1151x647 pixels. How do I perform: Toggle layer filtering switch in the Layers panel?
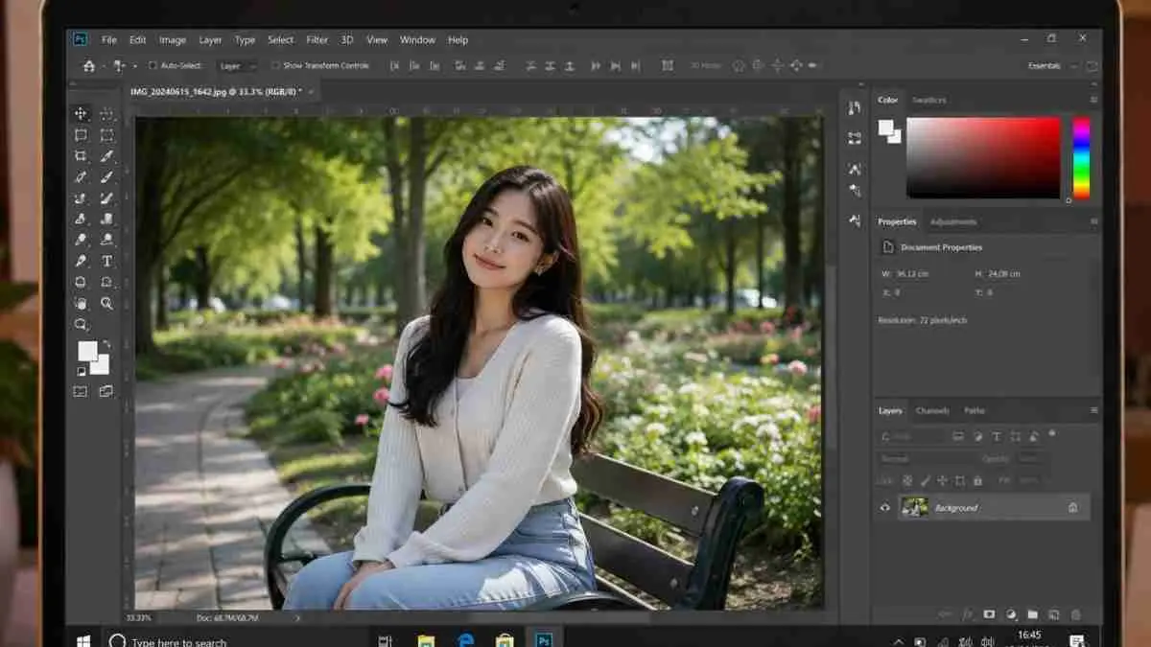pos(1052,434)
